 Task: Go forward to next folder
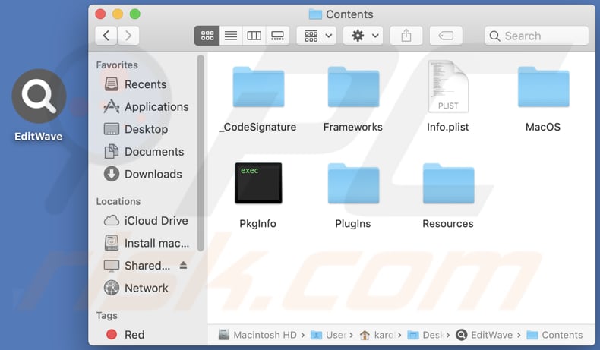(x=128, y=36)
